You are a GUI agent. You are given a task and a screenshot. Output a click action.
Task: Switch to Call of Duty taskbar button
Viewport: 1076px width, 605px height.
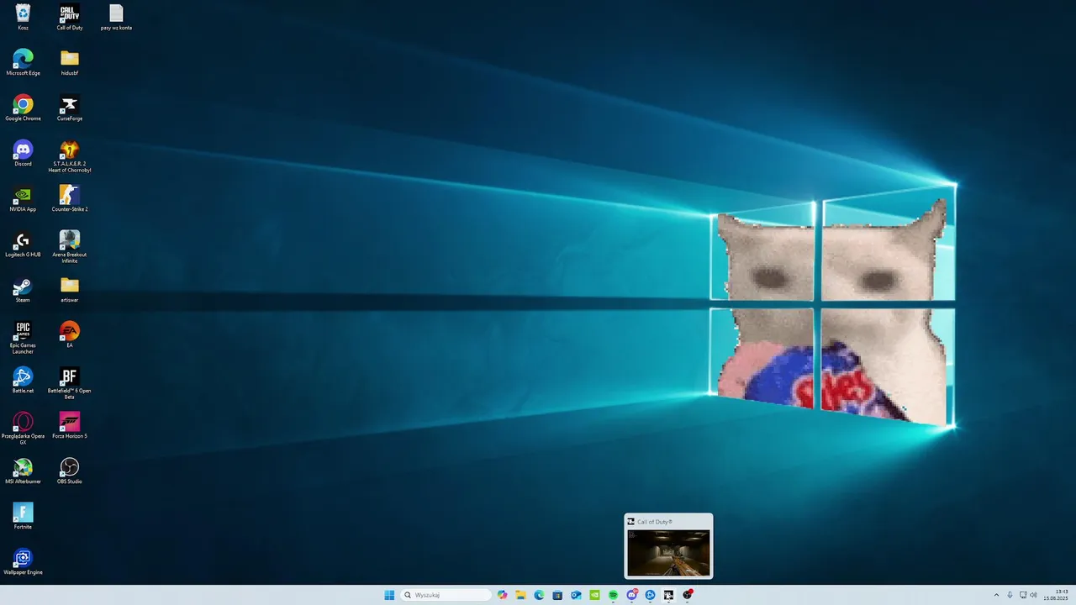coord(668,595)
